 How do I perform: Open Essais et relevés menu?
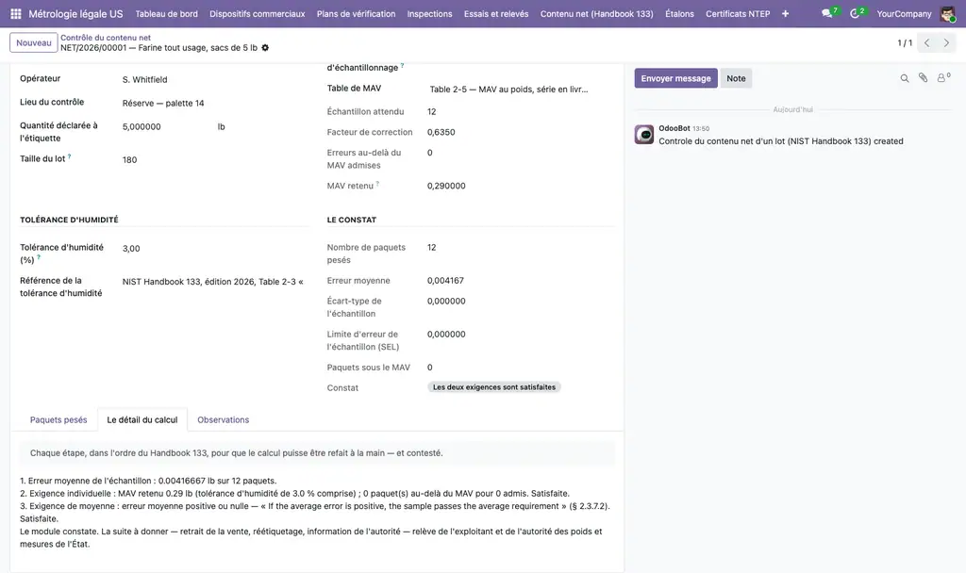(496, 13)
